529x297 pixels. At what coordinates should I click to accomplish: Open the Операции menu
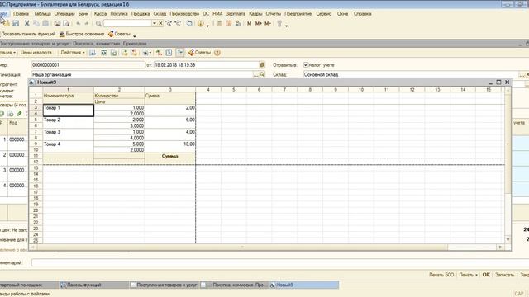click(64, 14)
